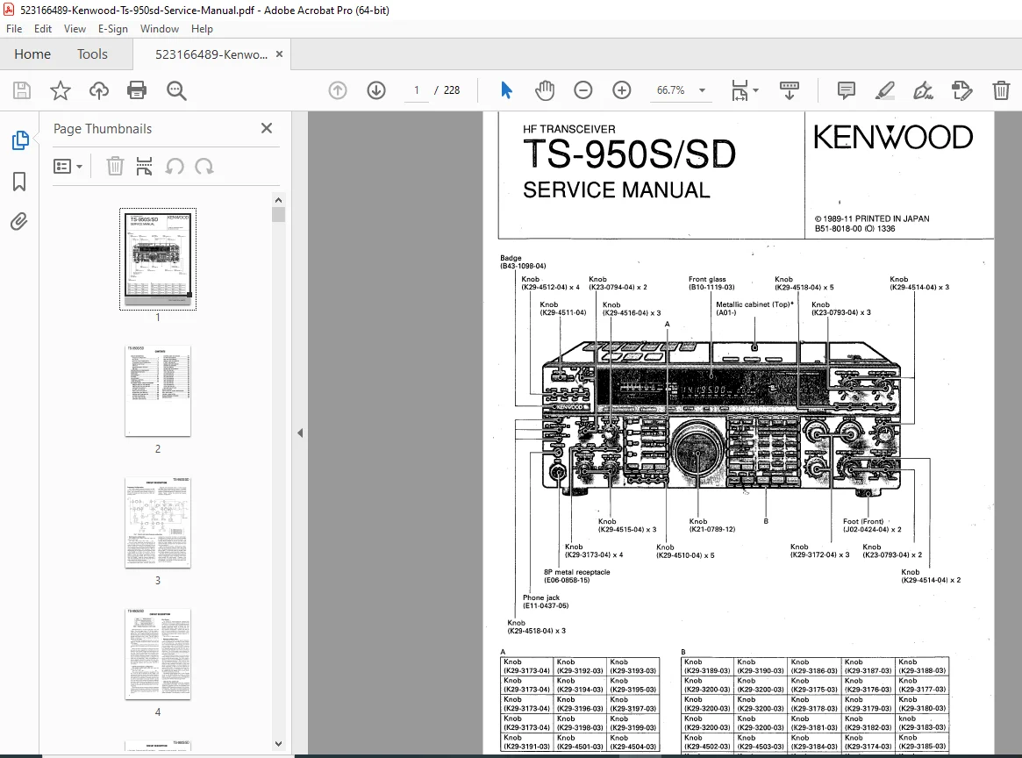The image size is (1022, 758).
Task: Go to next page arrow icon
Action: pyautogui.click(x=376, y=90)
